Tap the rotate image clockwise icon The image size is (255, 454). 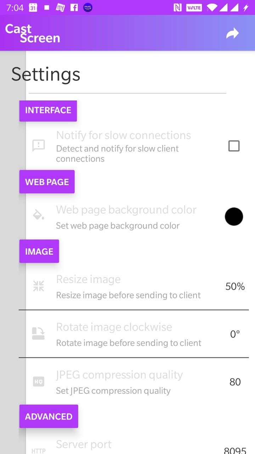[39, 334]
